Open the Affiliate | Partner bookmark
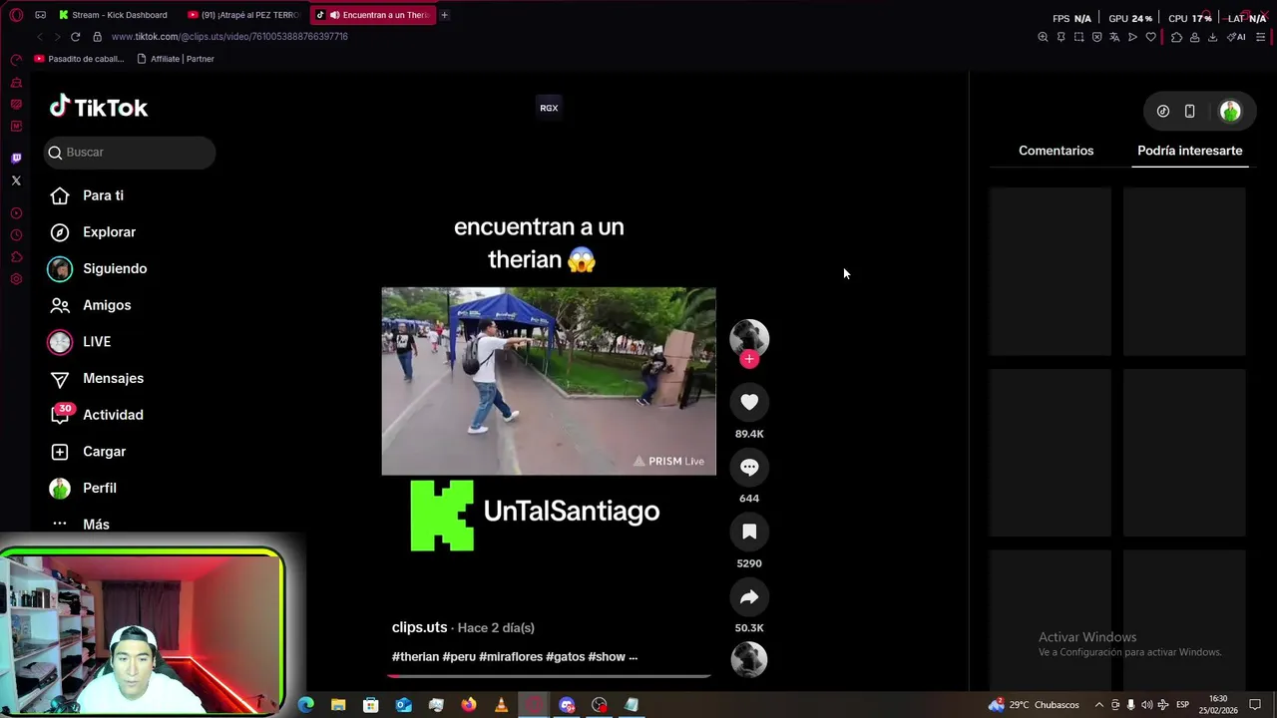Screen dimensions: 1277x718 tap(176, 59)
